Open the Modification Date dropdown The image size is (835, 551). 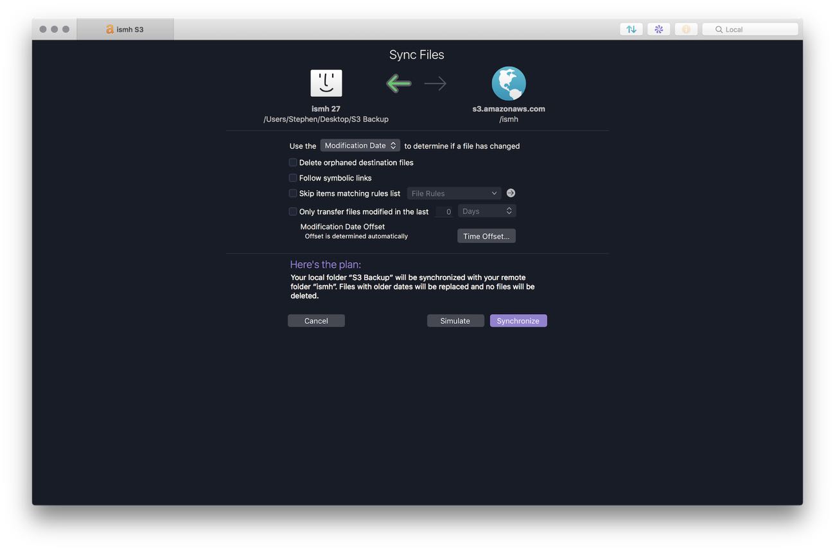[x=360, y=146]
